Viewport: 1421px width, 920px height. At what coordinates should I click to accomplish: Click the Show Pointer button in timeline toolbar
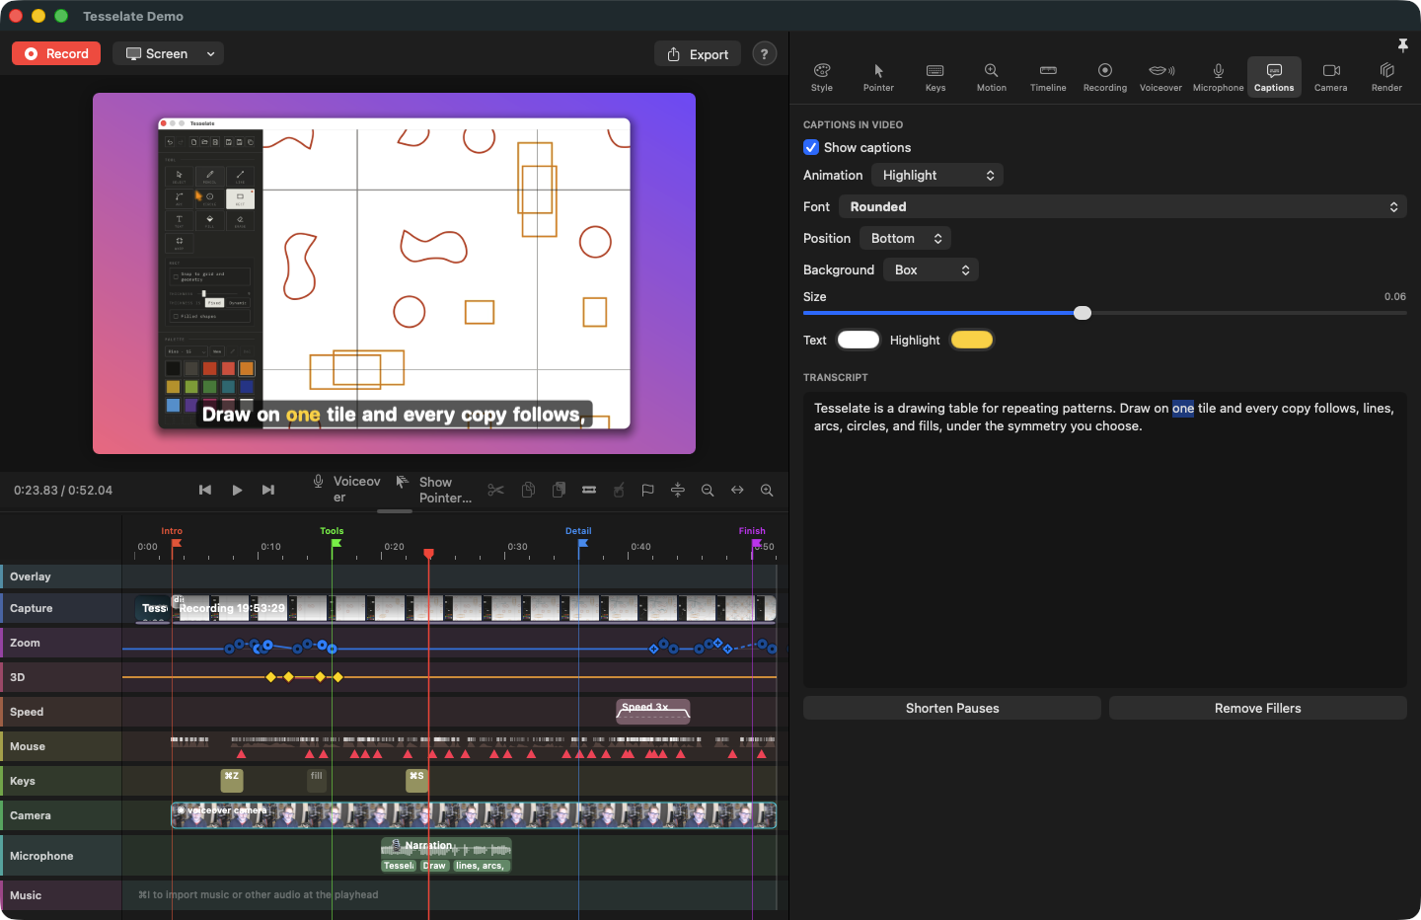coord(433,490)
